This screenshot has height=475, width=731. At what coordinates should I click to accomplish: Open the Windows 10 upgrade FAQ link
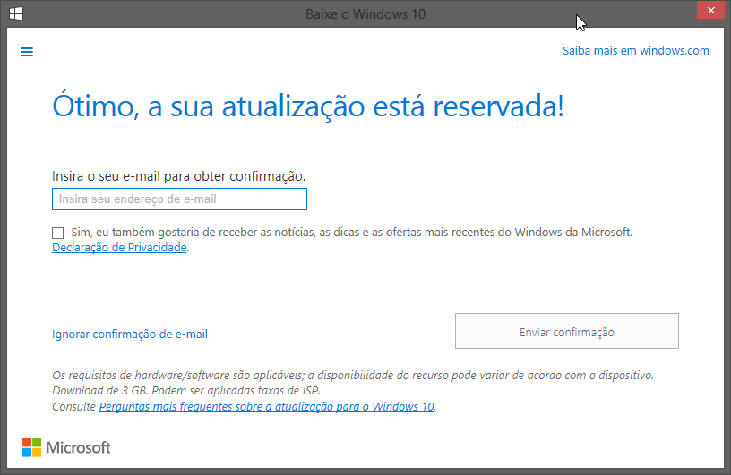pyautogui.click(x=266, y=406)
